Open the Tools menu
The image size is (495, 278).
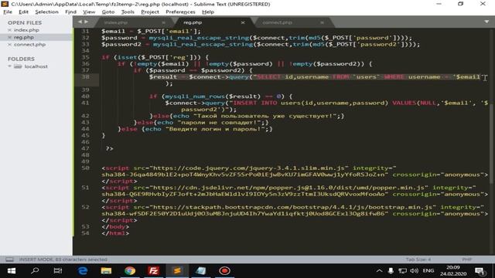128,12
